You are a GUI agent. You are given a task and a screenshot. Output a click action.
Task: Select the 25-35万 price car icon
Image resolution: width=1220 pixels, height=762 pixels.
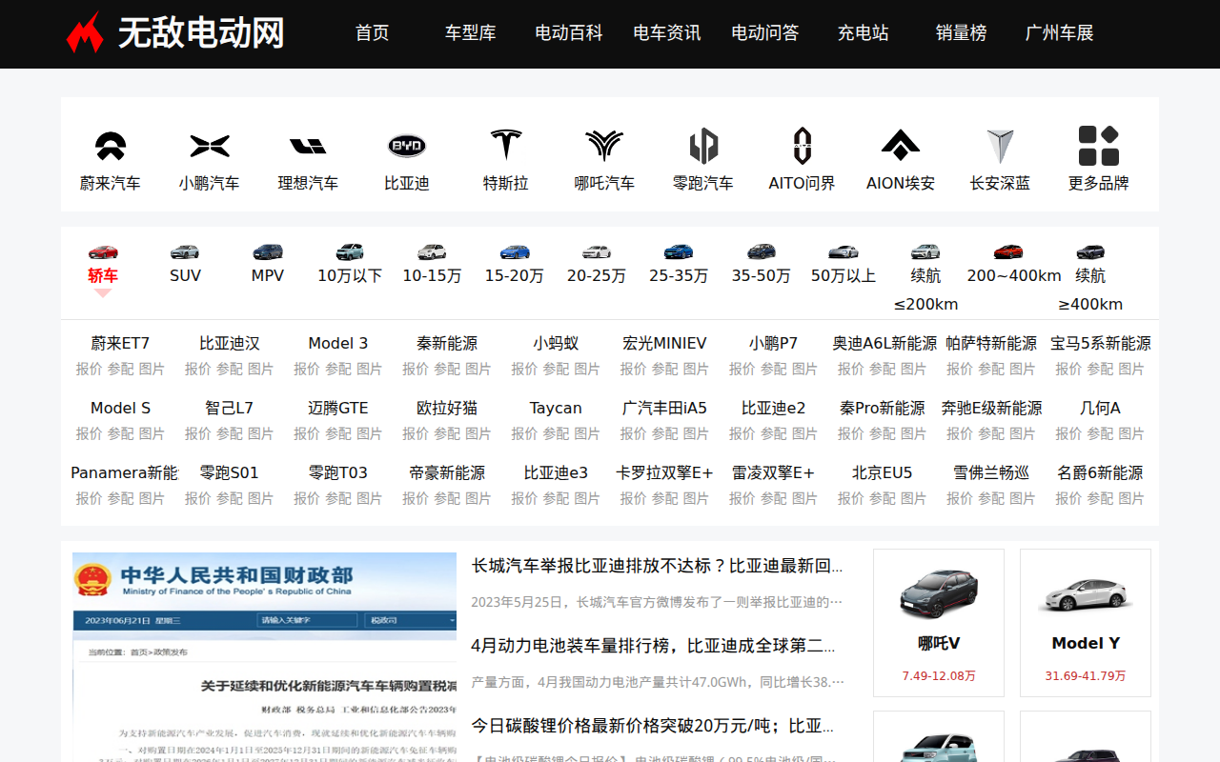(679, 251)
